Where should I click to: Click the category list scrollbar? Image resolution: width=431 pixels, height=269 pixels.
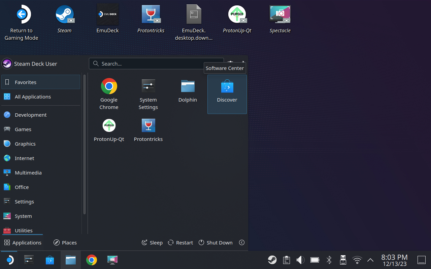click(84, 145)
